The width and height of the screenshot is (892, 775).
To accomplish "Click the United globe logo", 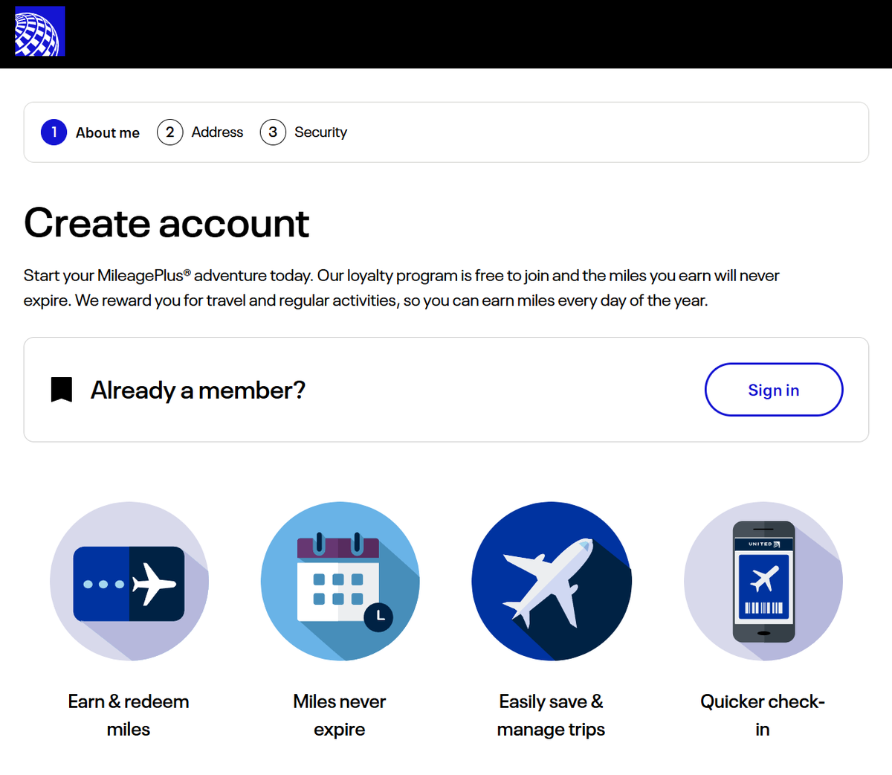I will [x=40, y=31].
